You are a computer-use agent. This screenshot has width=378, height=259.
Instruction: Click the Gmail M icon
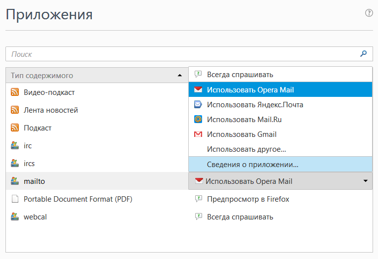(198, 134)
